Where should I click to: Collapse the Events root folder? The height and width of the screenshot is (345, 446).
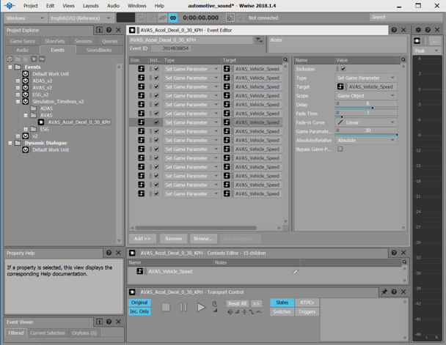[x=10, y=67]
